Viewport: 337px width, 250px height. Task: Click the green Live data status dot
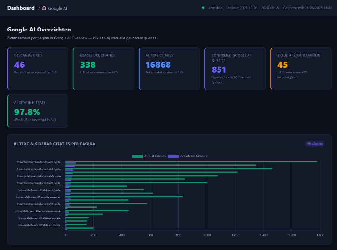(x=203, y=8)
